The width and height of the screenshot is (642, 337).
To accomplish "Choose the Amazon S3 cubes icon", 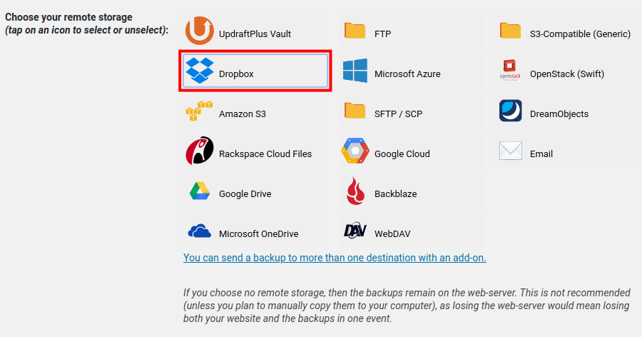I will click(x=199, y=111).
